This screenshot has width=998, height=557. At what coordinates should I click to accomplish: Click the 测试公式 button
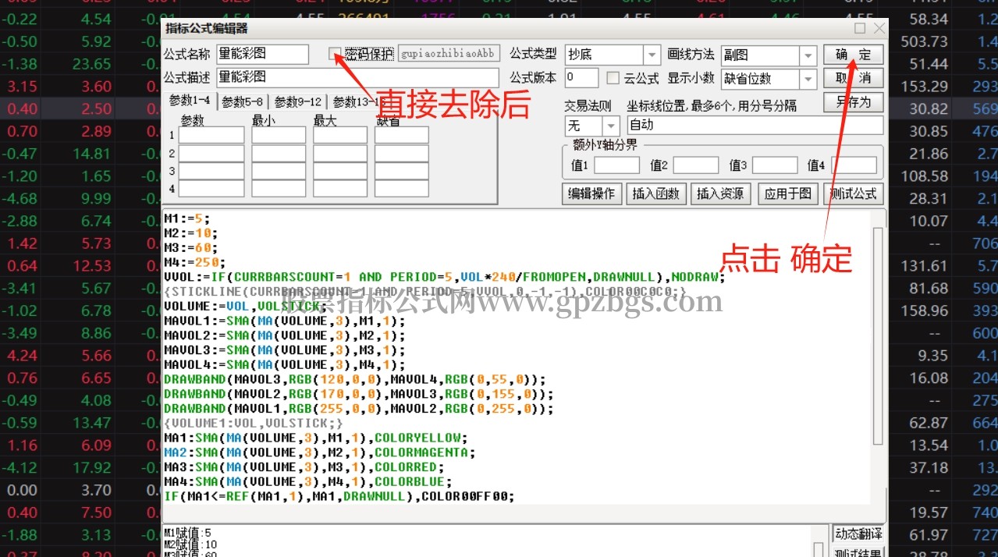(x=853, y=193)
